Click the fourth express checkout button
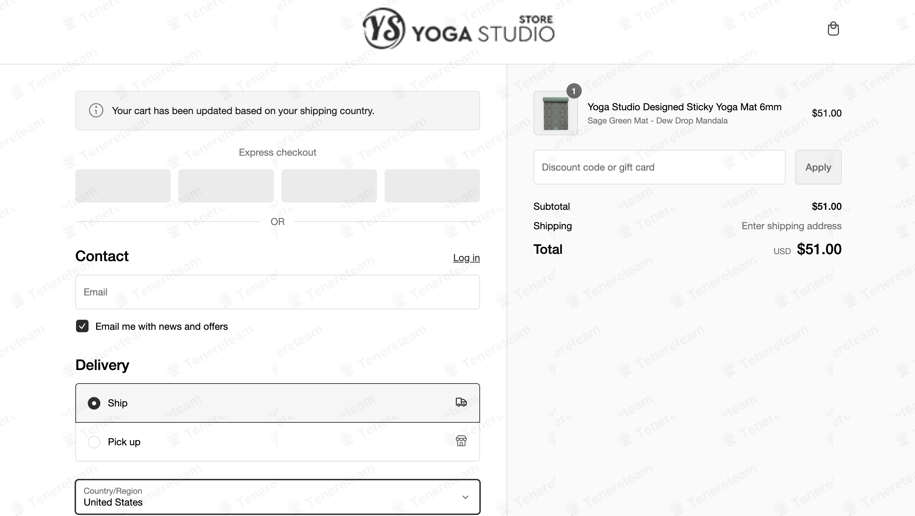 click(x=432, y=186)
